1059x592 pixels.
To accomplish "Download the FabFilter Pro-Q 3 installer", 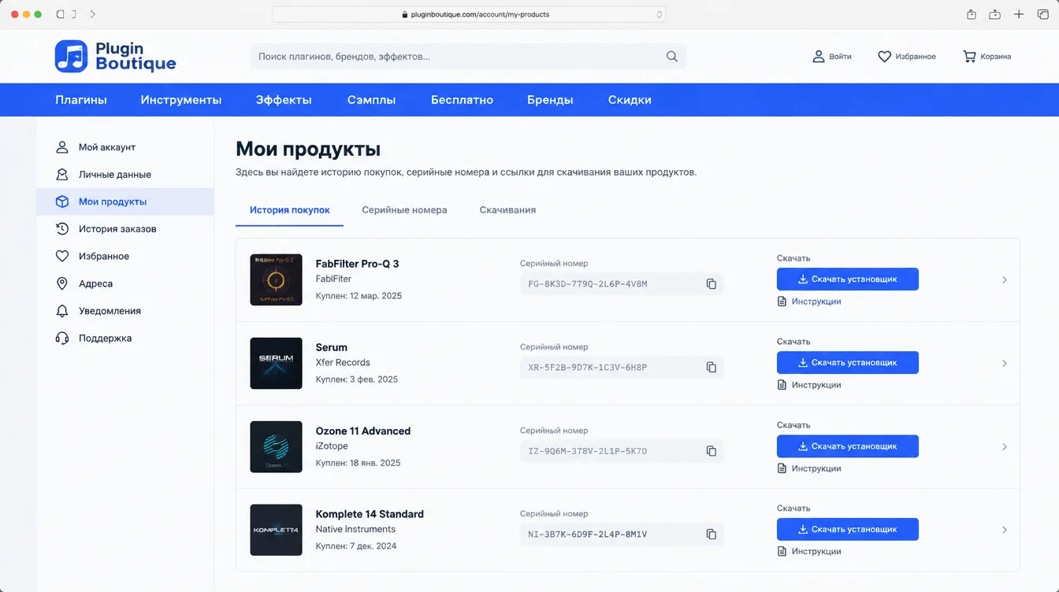I will [848, 279].
